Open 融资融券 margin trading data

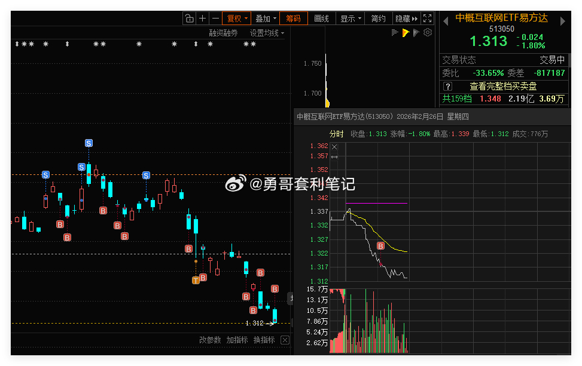coord(223,33)
